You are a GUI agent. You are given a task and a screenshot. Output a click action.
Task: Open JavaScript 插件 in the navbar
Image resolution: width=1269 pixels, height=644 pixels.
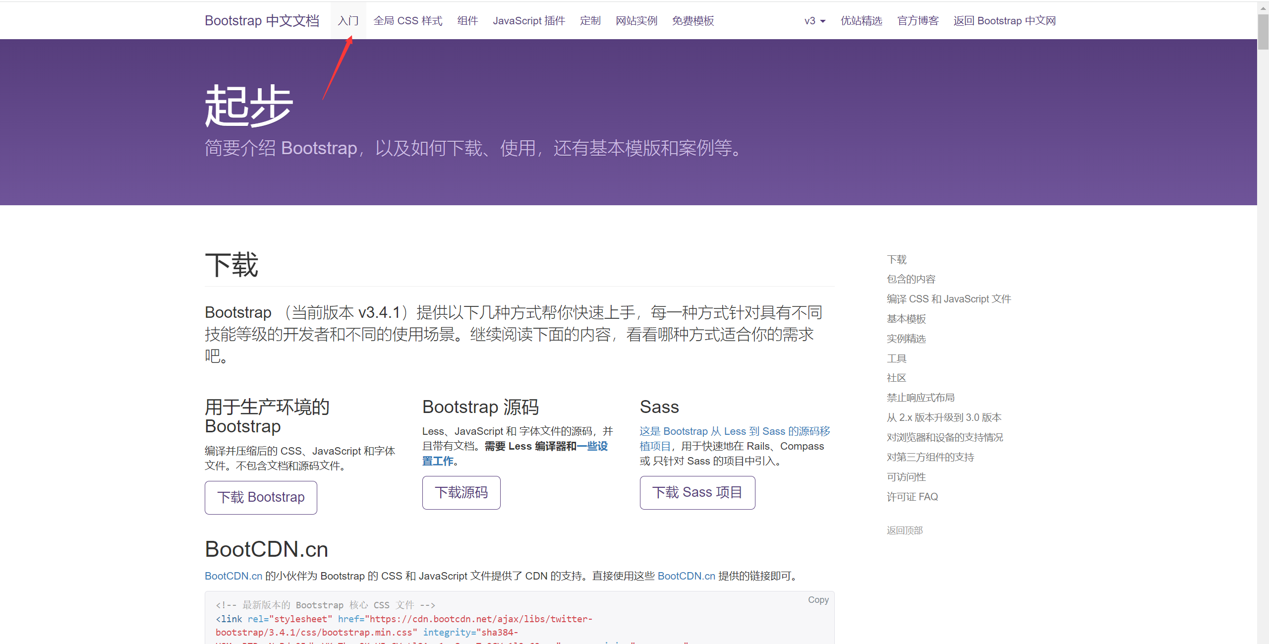(528, 21)
